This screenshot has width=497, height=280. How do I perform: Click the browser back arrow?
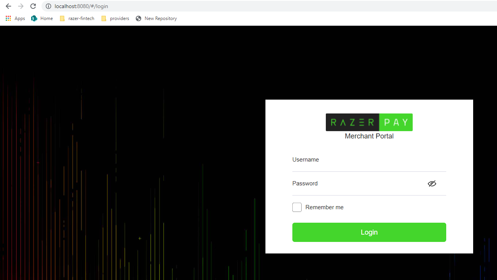click(8, 6)
